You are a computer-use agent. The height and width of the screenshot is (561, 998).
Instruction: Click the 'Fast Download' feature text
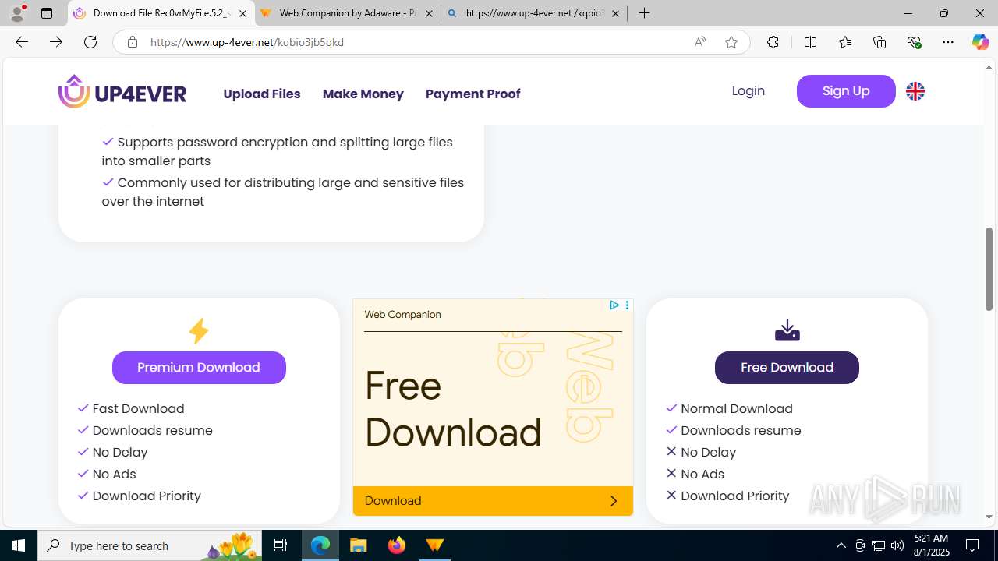coord(139,408)
